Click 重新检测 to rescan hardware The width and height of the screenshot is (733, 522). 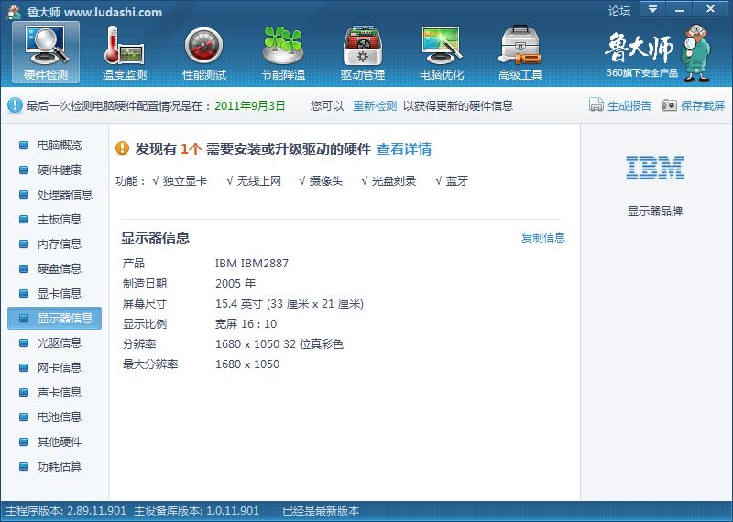tap(375, 105)
